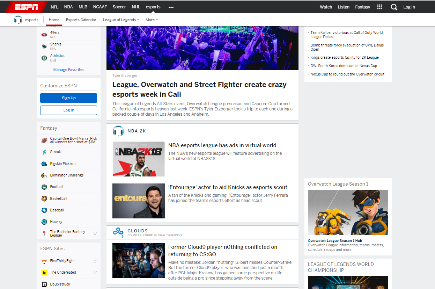Image resolution: width=435 pixels, height=289 pixels.
Task: Open the crazy esports week in Cali headline
Action: [199, 89]
